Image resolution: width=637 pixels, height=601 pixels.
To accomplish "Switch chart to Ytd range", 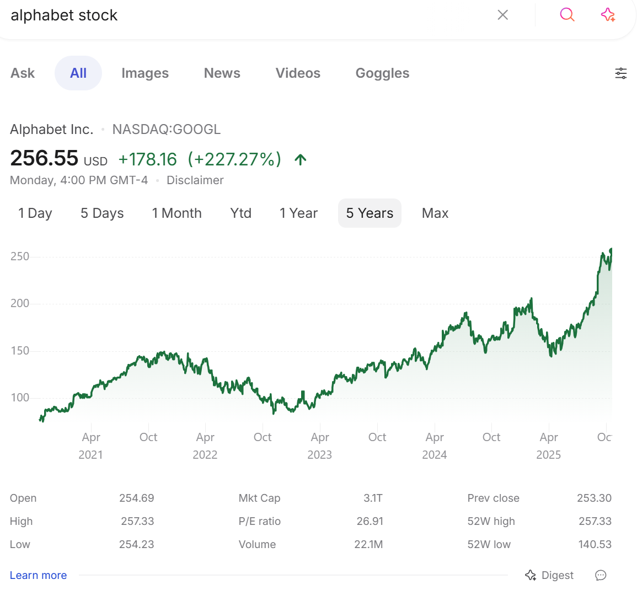I will point(240,213).
